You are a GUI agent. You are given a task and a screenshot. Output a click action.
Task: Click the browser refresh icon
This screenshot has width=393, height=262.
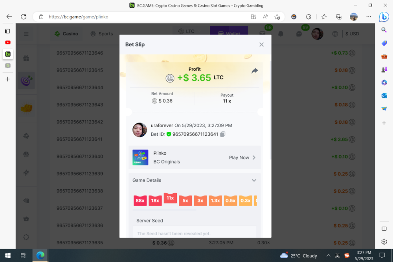tap(24, 17)
